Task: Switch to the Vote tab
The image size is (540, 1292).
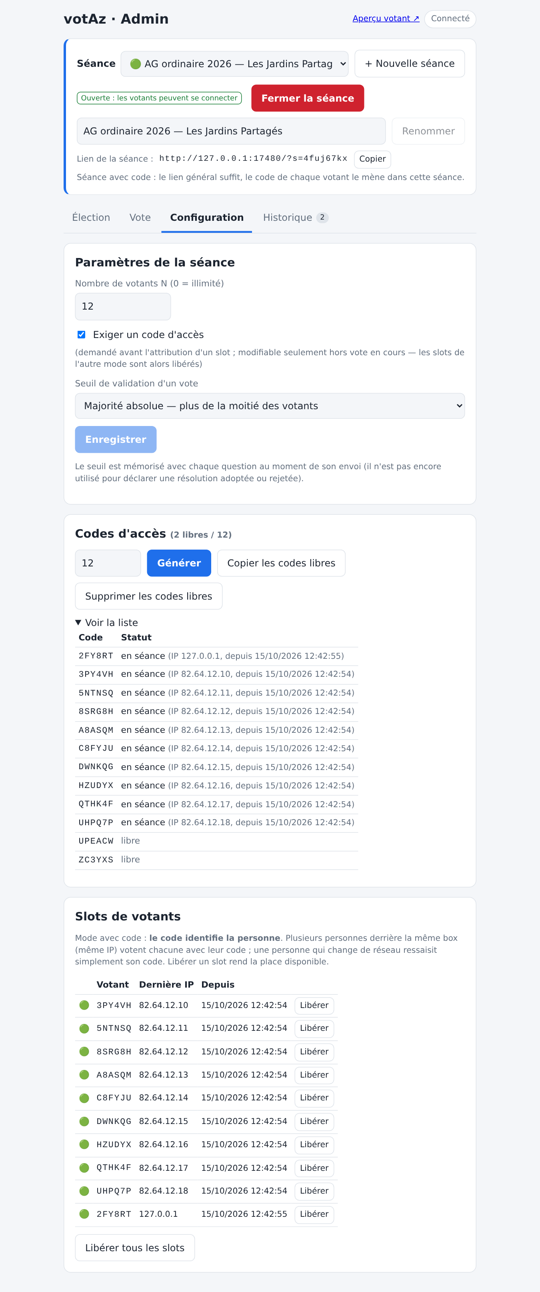Action: (x=140, y=218)
